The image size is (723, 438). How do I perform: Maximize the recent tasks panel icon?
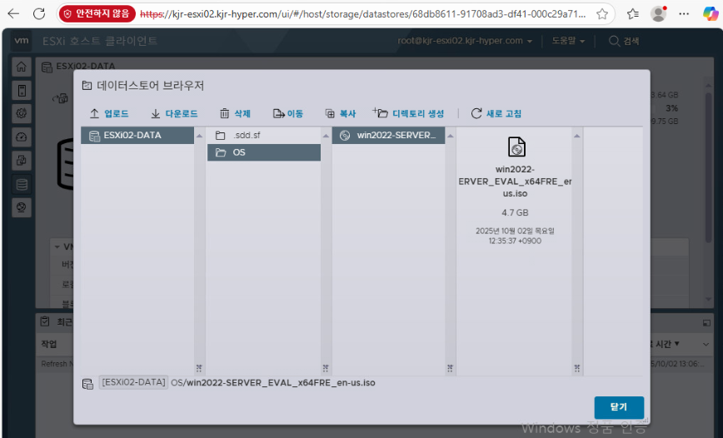point(706,323)
